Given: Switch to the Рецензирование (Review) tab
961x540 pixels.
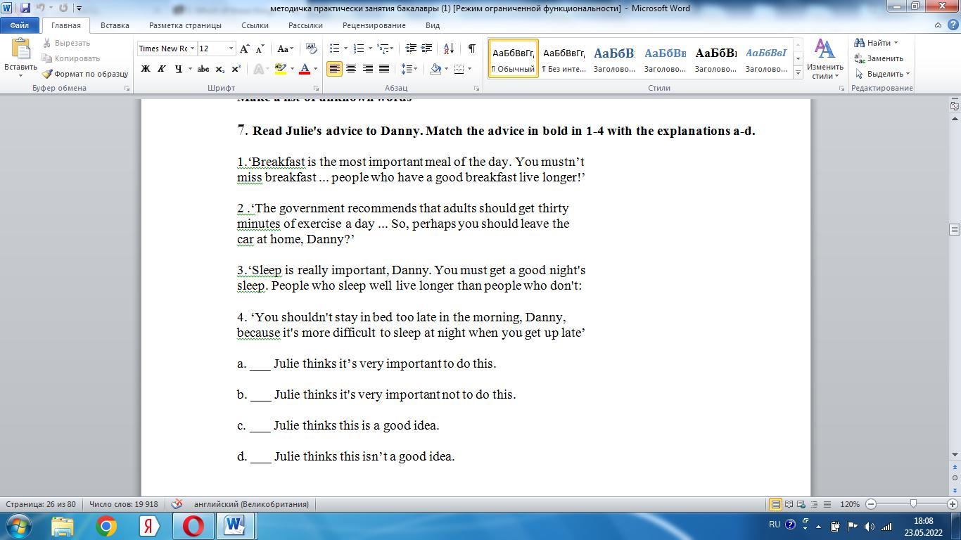Looking at the screenshot, I should click(374, 25).
